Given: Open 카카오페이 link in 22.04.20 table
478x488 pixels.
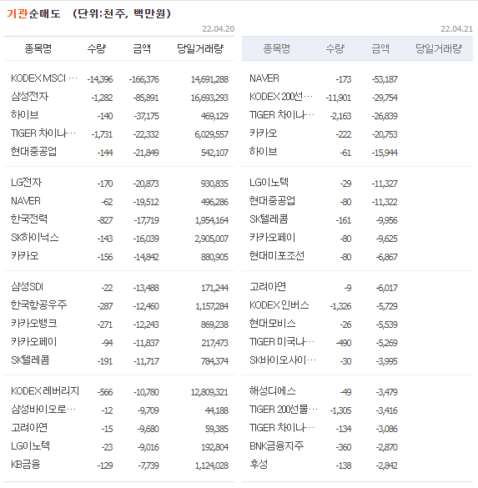Looking at the screenshot, I should pyautogui.click(x=34, y=342).
